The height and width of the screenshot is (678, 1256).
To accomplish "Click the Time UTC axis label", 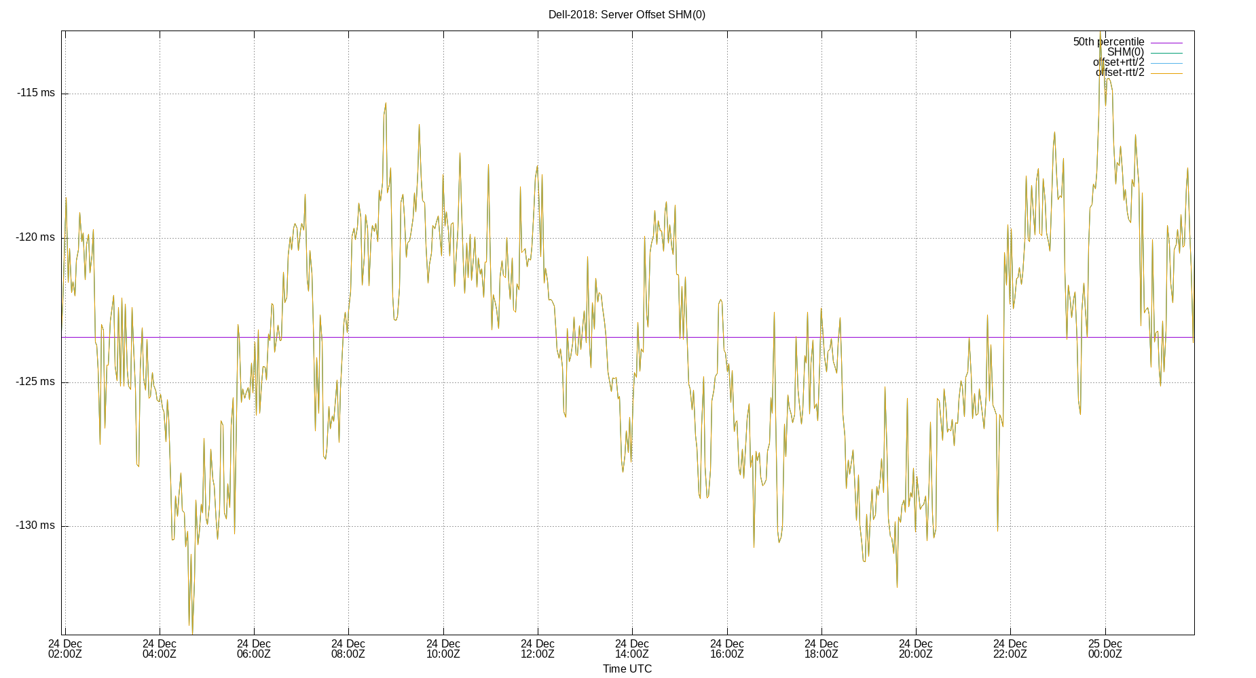I will tap(626, 669).
